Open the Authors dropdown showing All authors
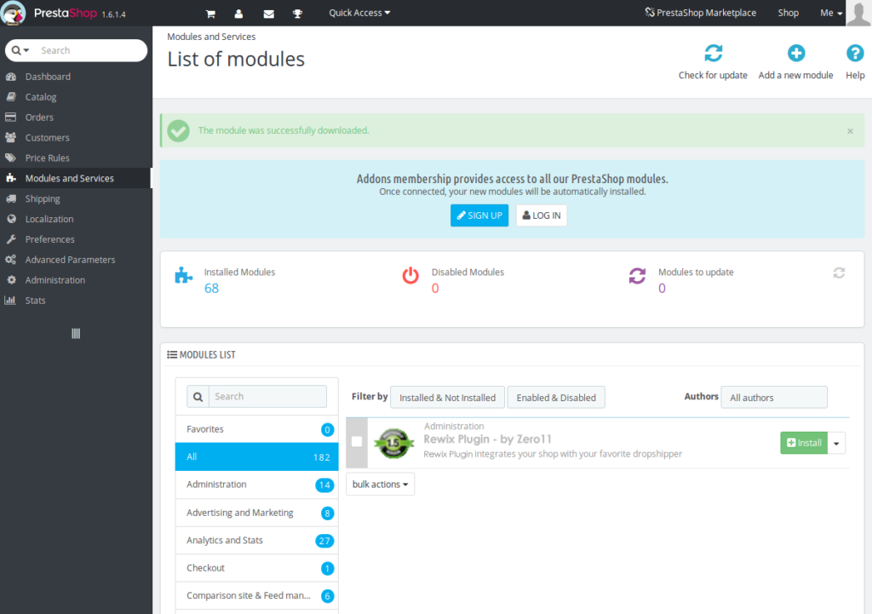872x614 pixels. coord(773,397)
